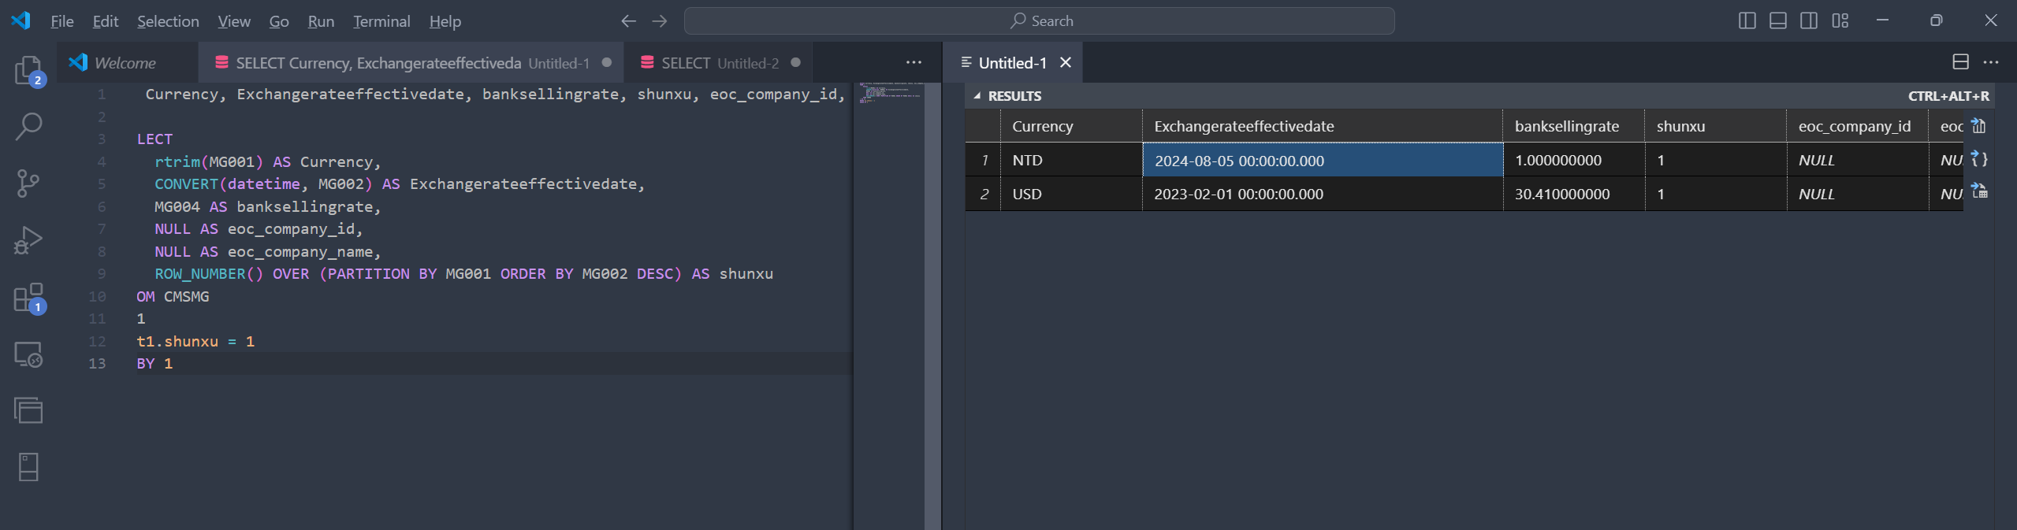Open the Remote Explorer view
Image resolution: width=2017 pixels, height=530 pixels.
(x=28, y=354)
